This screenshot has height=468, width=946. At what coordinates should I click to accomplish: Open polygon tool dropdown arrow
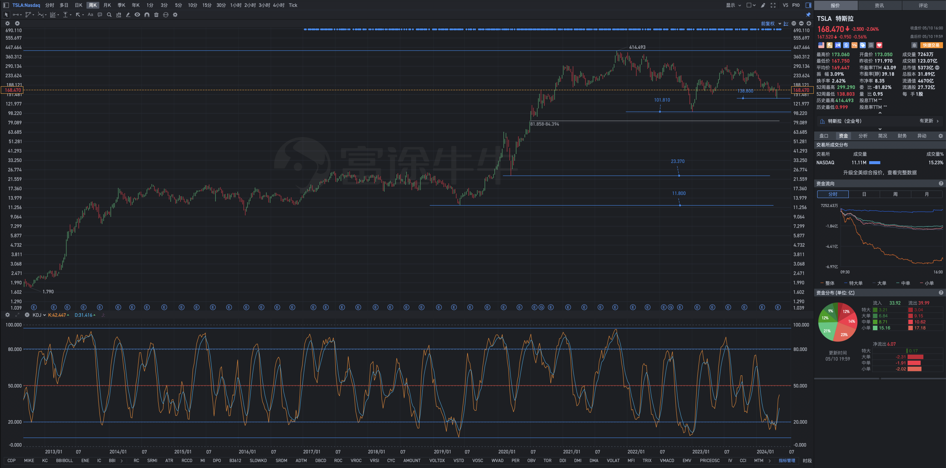point(34,15)
